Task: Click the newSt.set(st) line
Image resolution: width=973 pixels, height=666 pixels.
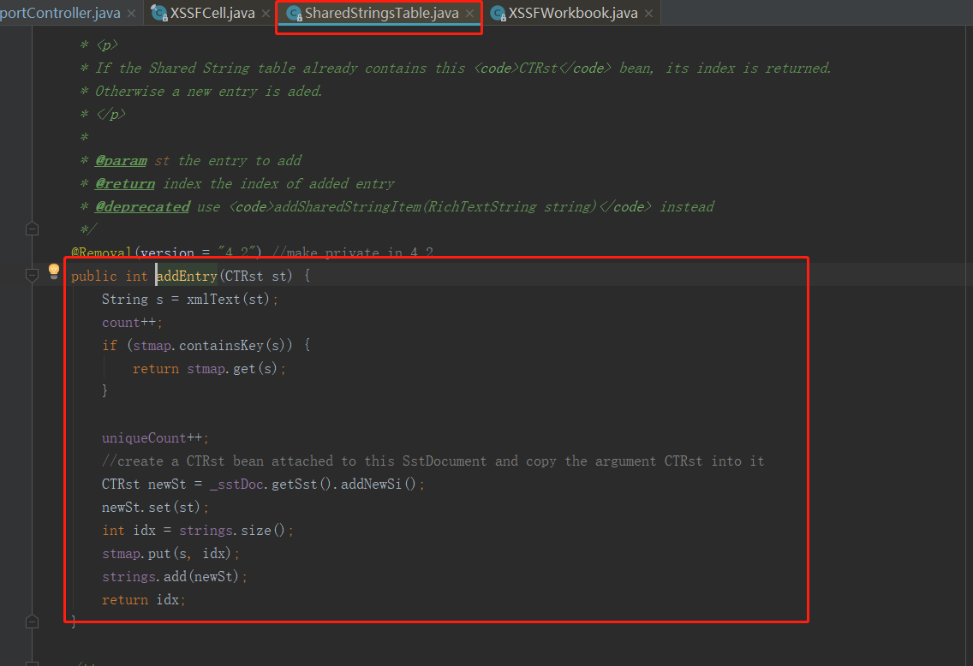Action: pos(155,508)
